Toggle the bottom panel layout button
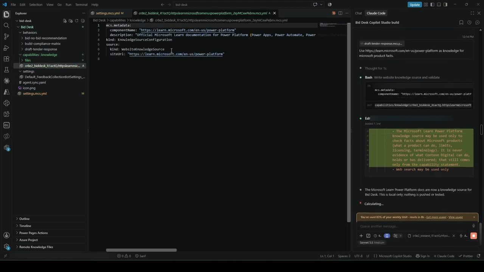 point(439,5)
